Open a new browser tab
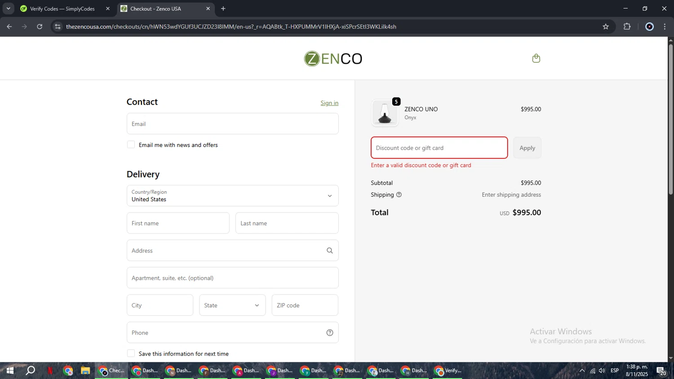Screen dimensions: 674x379 [x=223, y=9]
